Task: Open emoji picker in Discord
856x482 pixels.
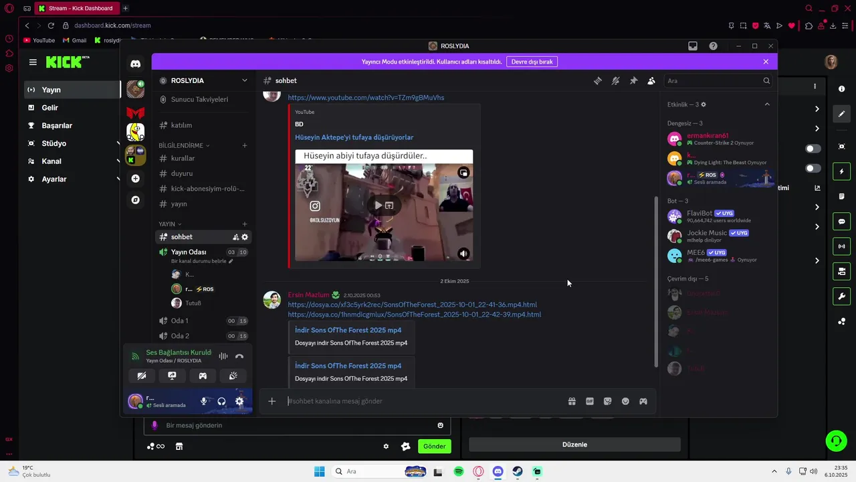Action: click(x=625, y=401)
